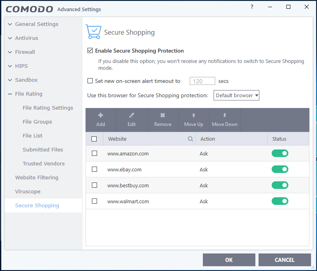Click the alert timeout seconds field
The height and width of the screenshot is (271, 317).
[202, 81]
